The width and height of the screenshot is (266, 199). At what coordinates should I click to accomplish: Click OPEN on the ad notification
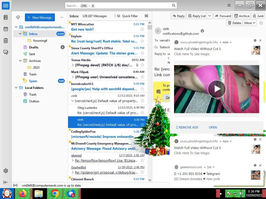point(213,127)
